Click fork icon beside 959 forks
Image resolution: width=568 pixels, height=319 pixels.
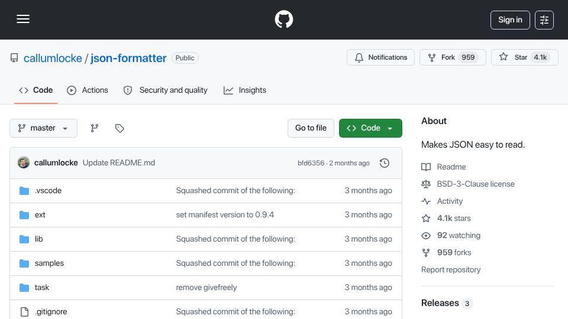coord(426,252)
